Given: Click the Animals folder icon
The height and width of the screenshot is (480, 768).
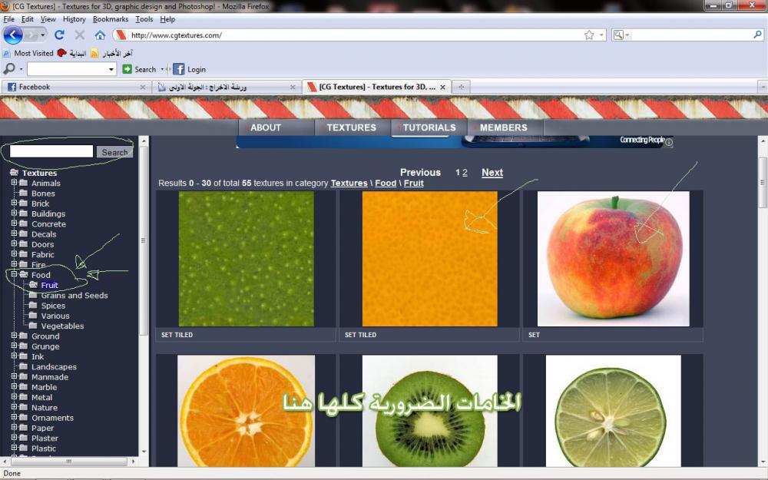Looking at the screenshot, I should click(x=24, y=183).
